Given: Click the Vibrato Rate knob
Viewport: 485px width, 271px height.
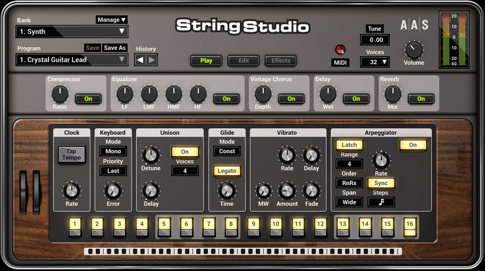Looking at the screenshot, I should click(287, 155).
